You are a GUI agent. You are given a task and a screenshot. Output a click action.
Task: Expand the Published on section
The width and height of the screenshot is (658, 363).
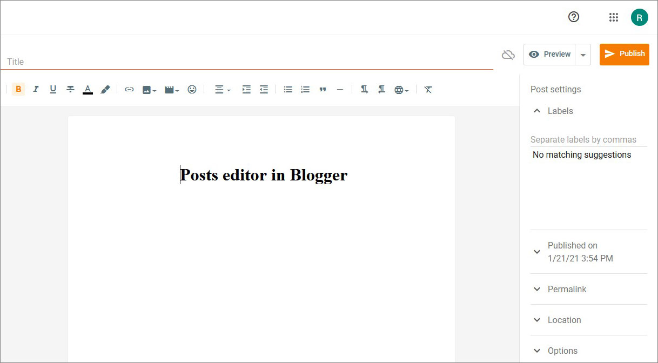(588, 252)
